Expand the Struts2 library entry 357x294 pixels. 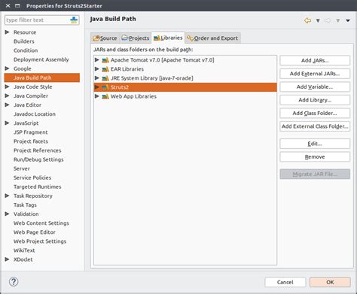click(x=96, y=87)
